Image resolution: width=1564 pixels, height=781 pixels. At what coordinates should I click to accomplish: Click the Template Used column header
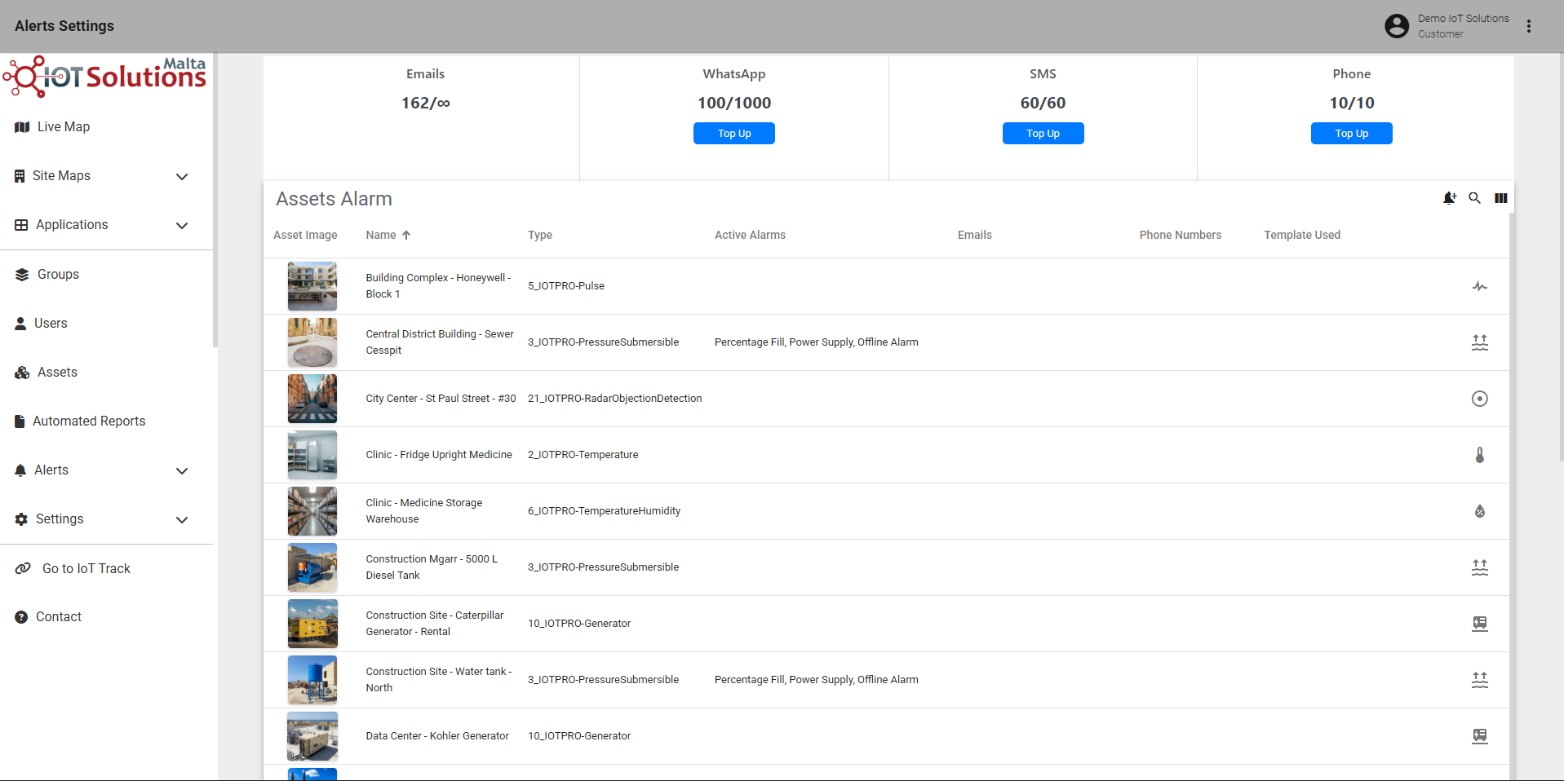pyautogui.click(x=1302, y=235)
